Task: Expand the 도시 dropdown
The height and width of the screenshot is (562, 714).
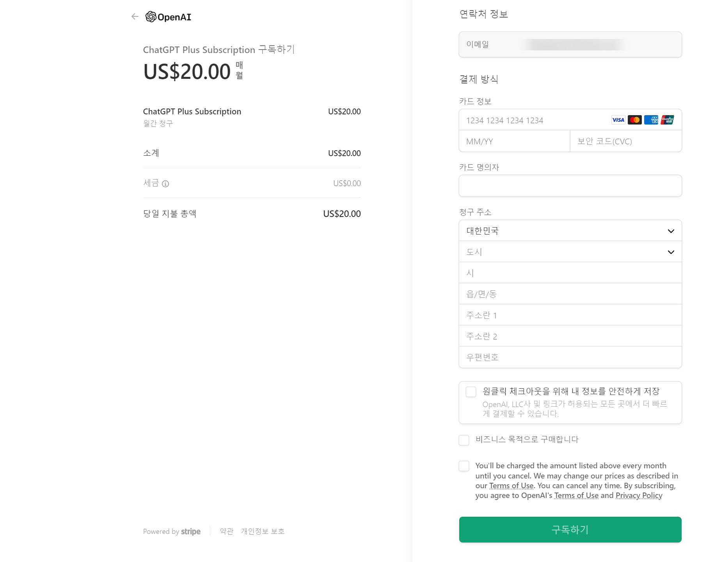Action: coord(570,252)
